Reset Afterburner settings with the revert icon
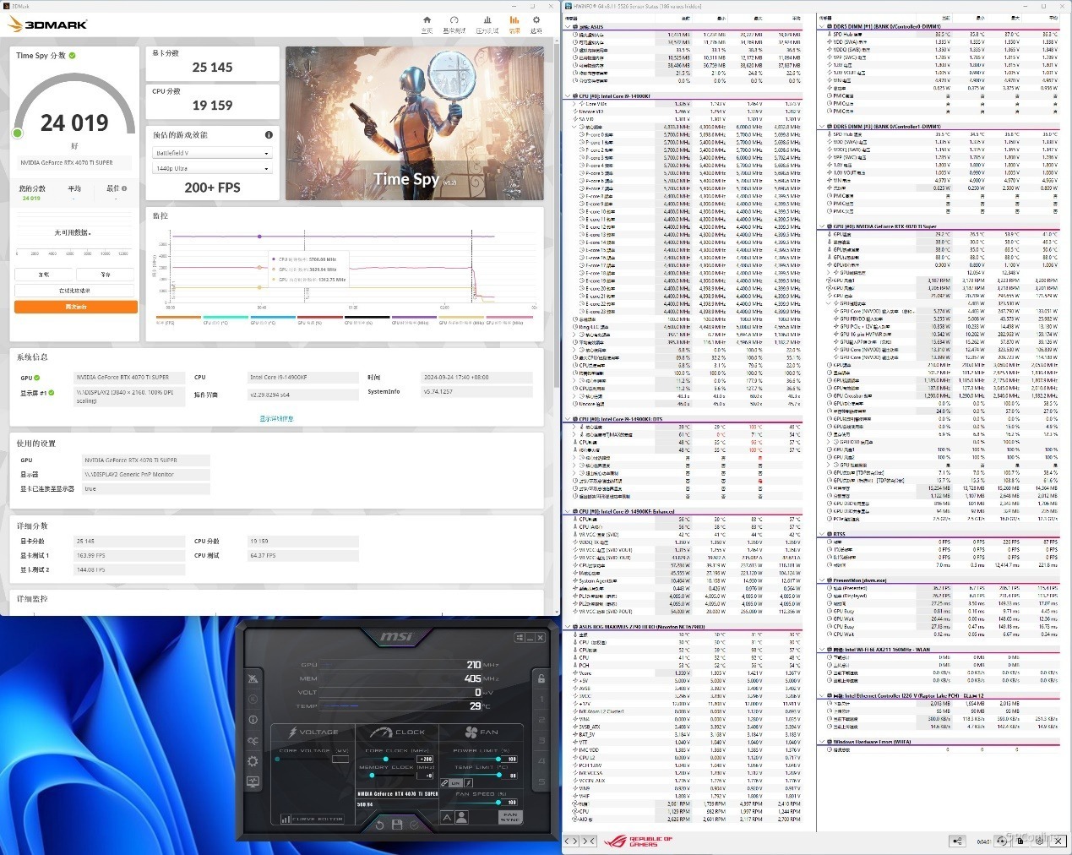Viewport: 1072px width, 855px height. [x=379, y=824]
